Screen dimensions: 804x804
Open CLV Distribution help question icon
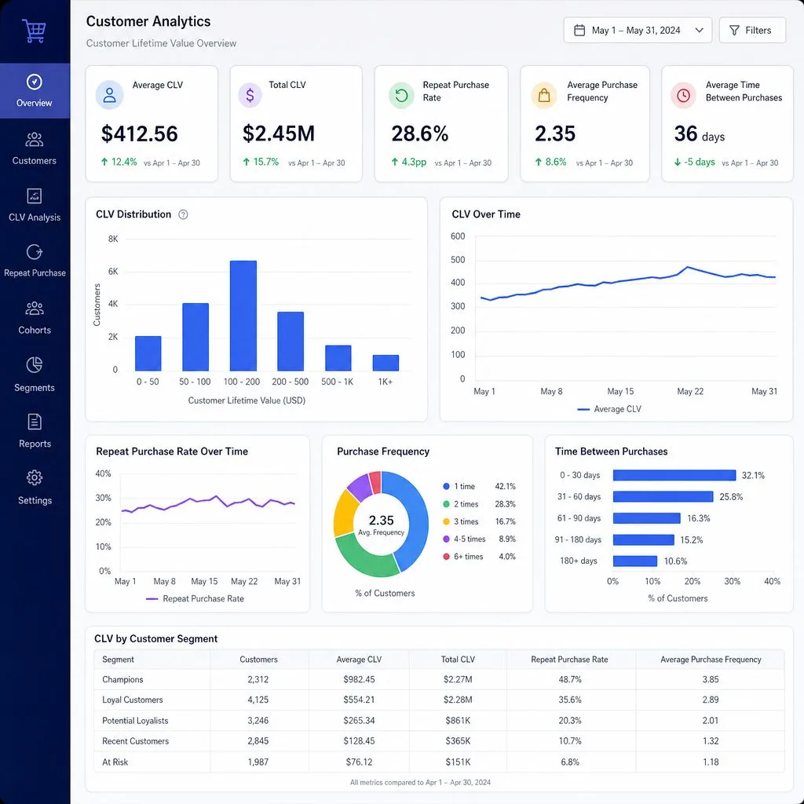tap(183, 214)
